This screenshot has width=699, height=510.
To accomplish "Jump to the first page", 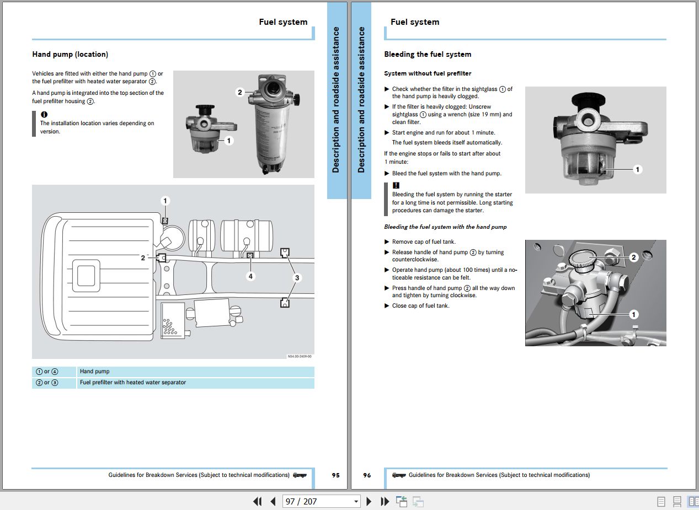I will tap(257, 502).
